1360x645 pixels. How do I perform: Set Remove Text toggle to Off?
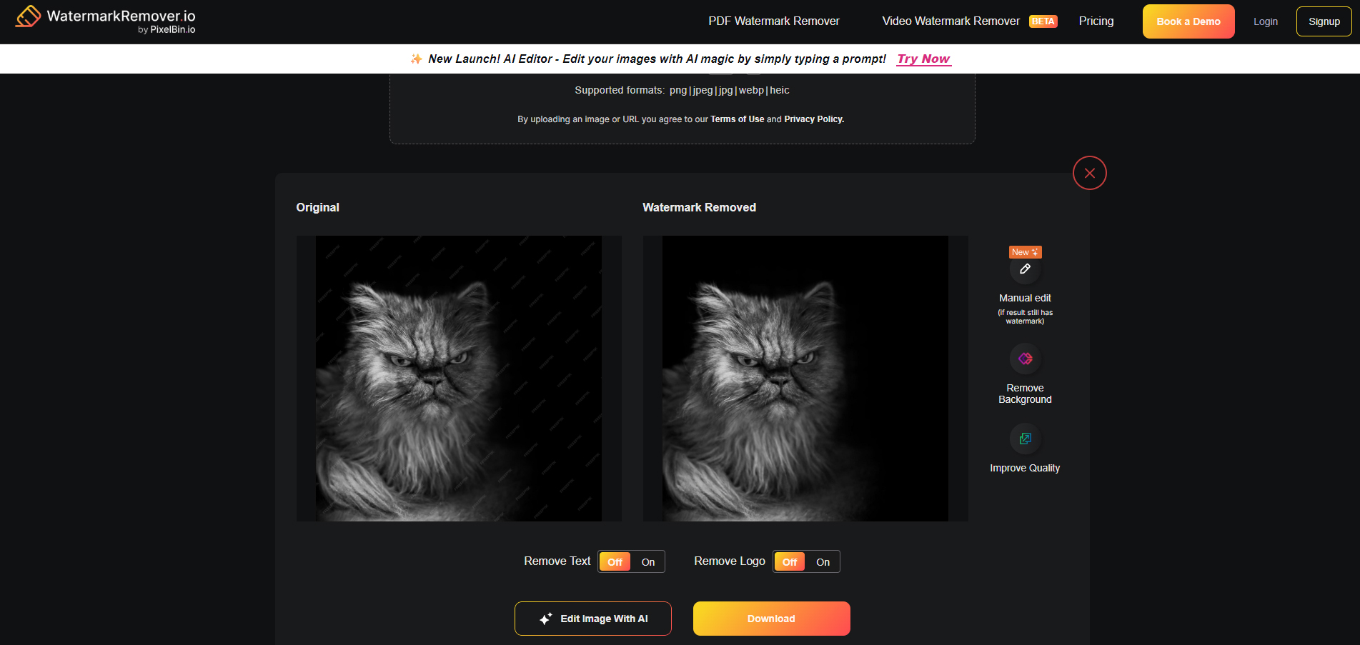point(615,562)
